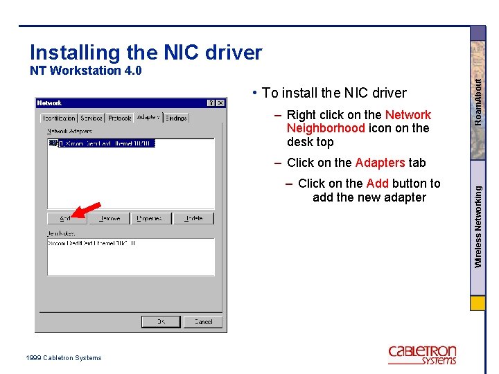Click the Add button for adapters
Viewport: 499px width, 374px height.
tap(67, 218)
